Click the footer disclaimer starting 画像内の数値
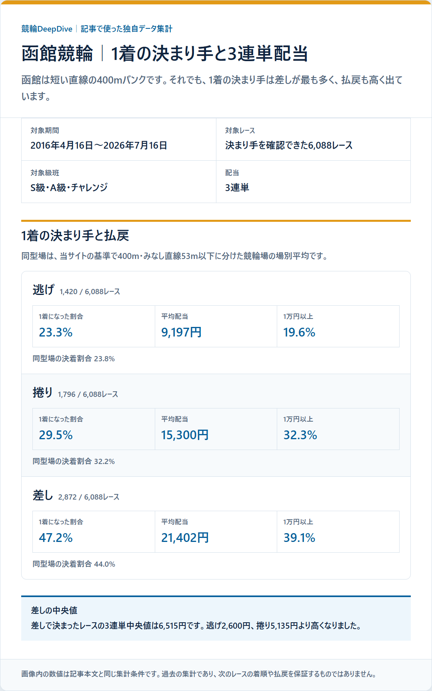 199,674
